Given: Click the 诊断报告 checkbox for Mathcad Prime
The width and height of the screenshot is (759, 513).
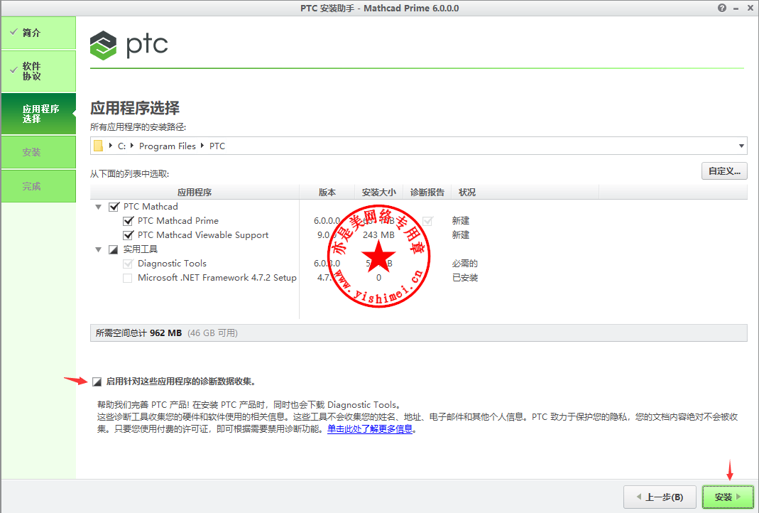Looking at the screenshot, I should click(x=427, y=221).
